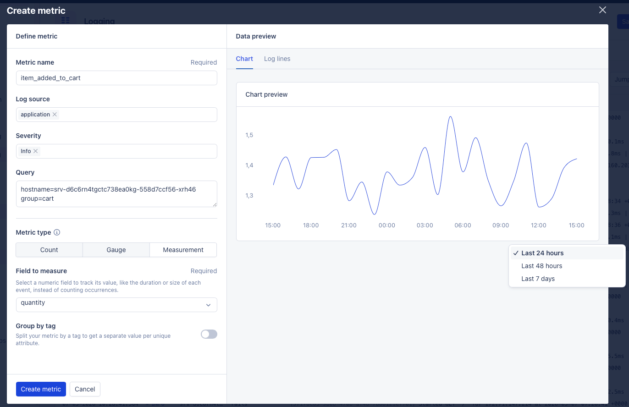Open the Field to measure dropdown
629x407 pixels.
coord(116,305)
